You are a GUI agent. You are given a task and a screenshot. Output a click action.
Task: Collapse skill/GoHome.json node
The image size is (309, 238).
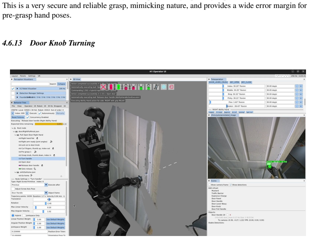[x=15, y=172]
